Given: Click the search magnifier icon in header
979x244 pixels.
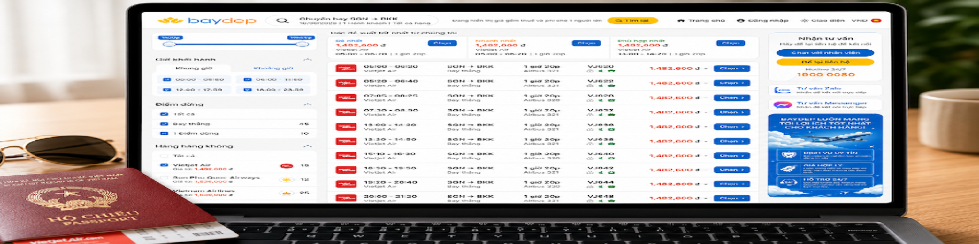Looking at the screenshot, I should 282,20.
